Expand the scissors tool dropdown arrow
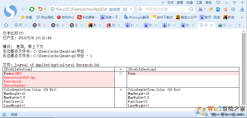The height and width of the screenshot is (118, 247). 205,10
